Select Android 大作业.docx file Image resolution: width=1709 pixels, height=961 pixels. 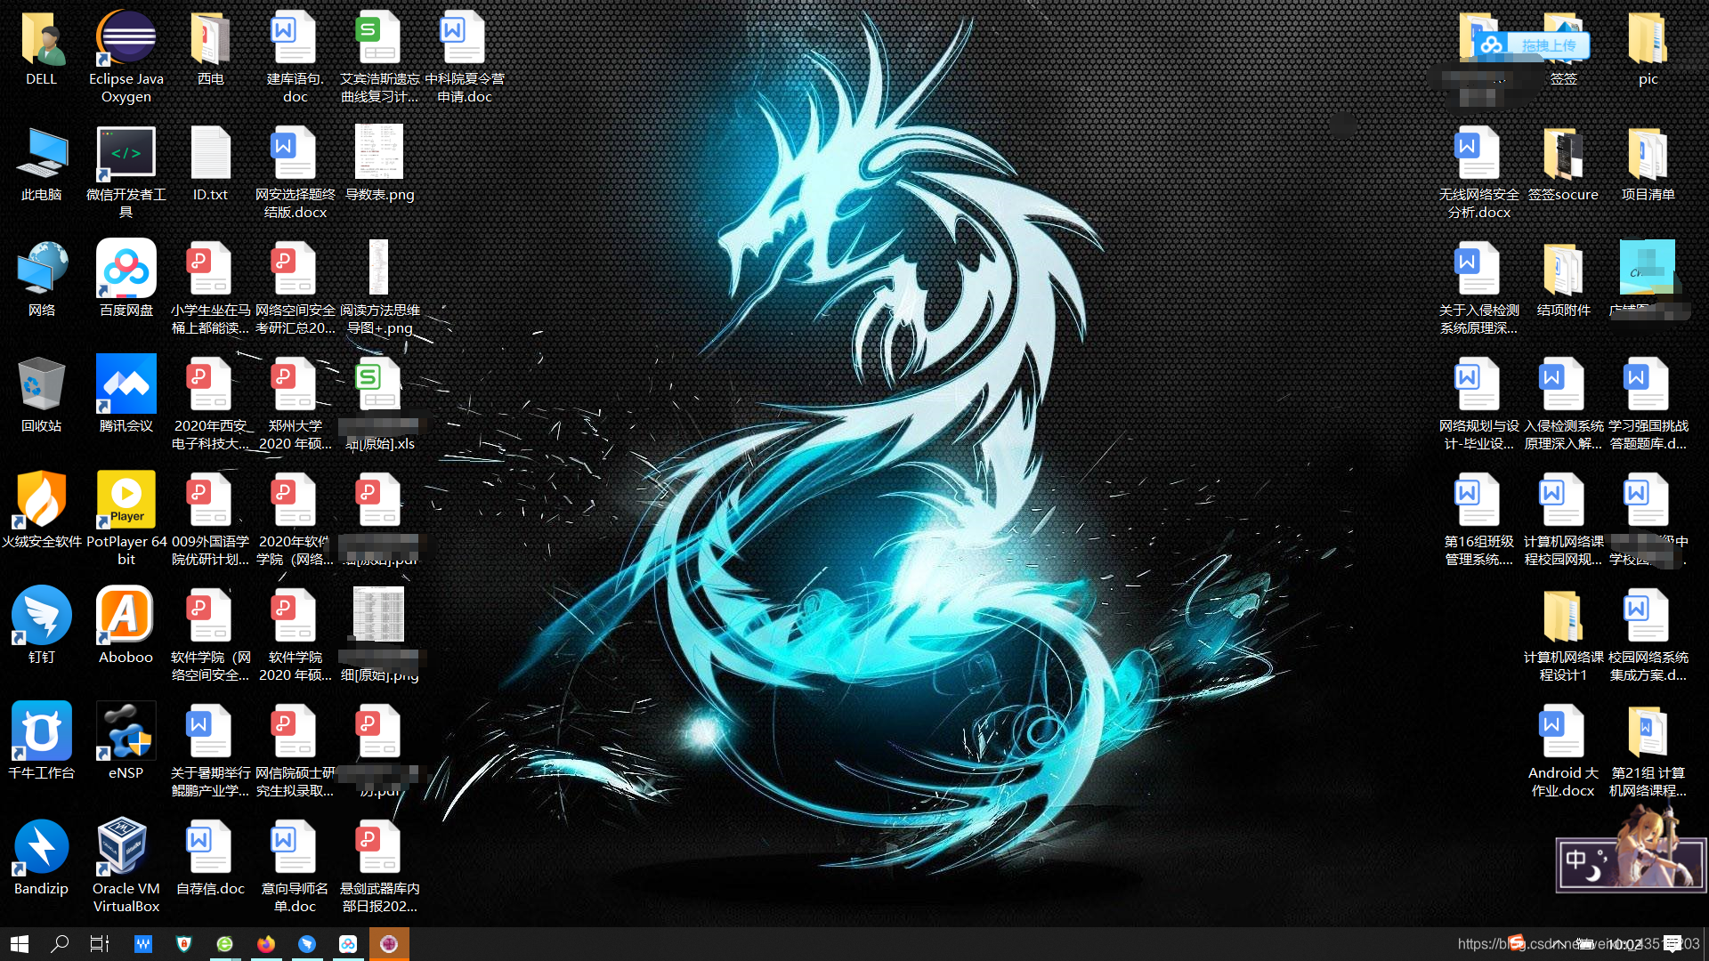(1563, 751)
